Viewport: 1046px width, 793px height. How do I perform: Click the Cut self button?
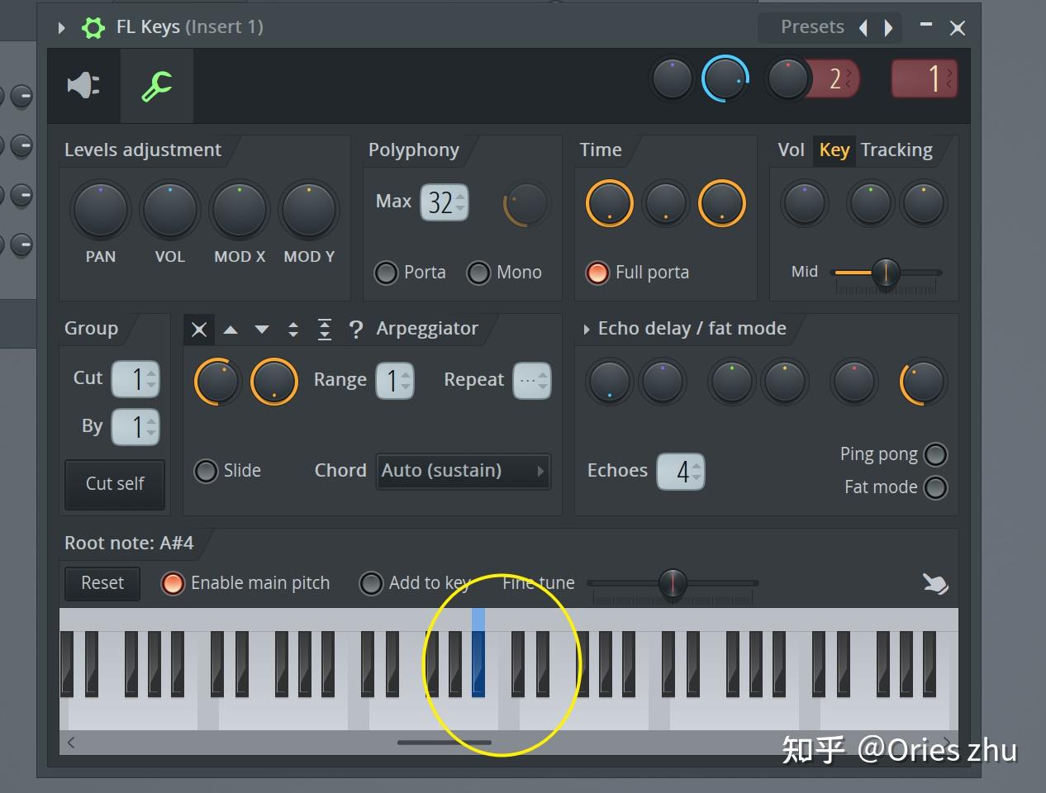pyautogui.click(x=114, y=484)
